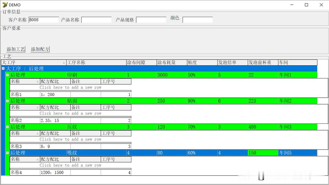Collapse the 吸纹 process row
The width and height of the screenshot is (329, 185).
point(7,153)
